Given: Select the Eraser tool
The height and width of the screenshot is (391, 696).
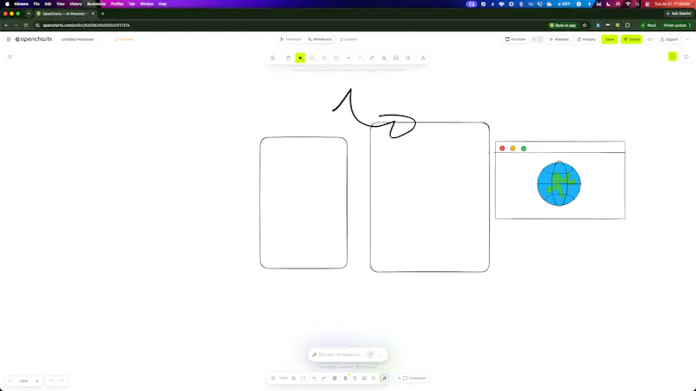Looking at the screenshot, I should coord(408,58).
